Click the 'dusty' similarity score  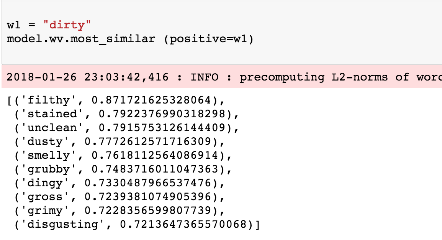pyautogui.click(x=147, y=141)
